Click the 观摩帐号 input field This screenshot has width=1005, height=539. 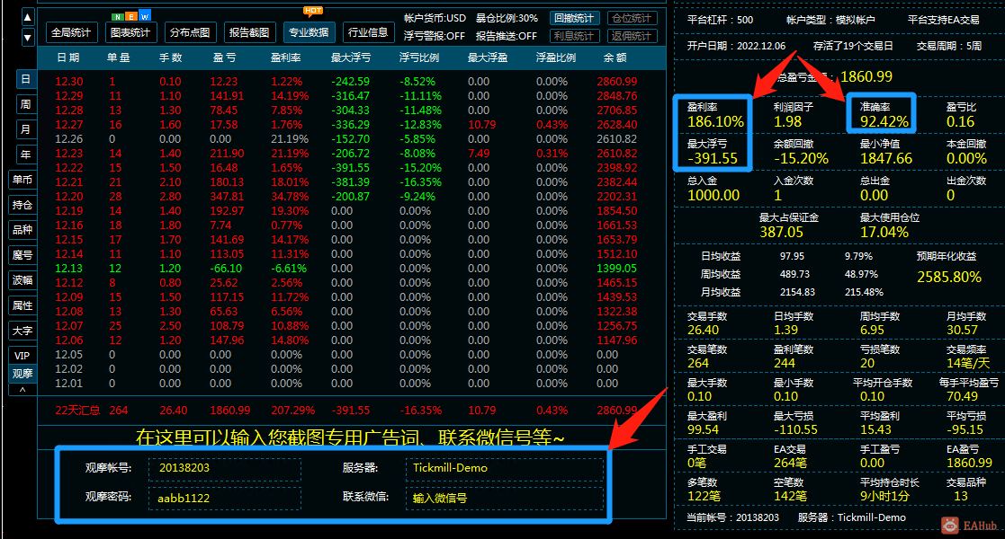point(225,469)
